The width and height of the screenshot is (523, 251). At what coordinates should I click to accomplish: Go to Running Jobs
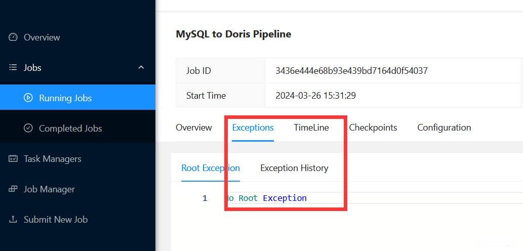pos(78,97)
